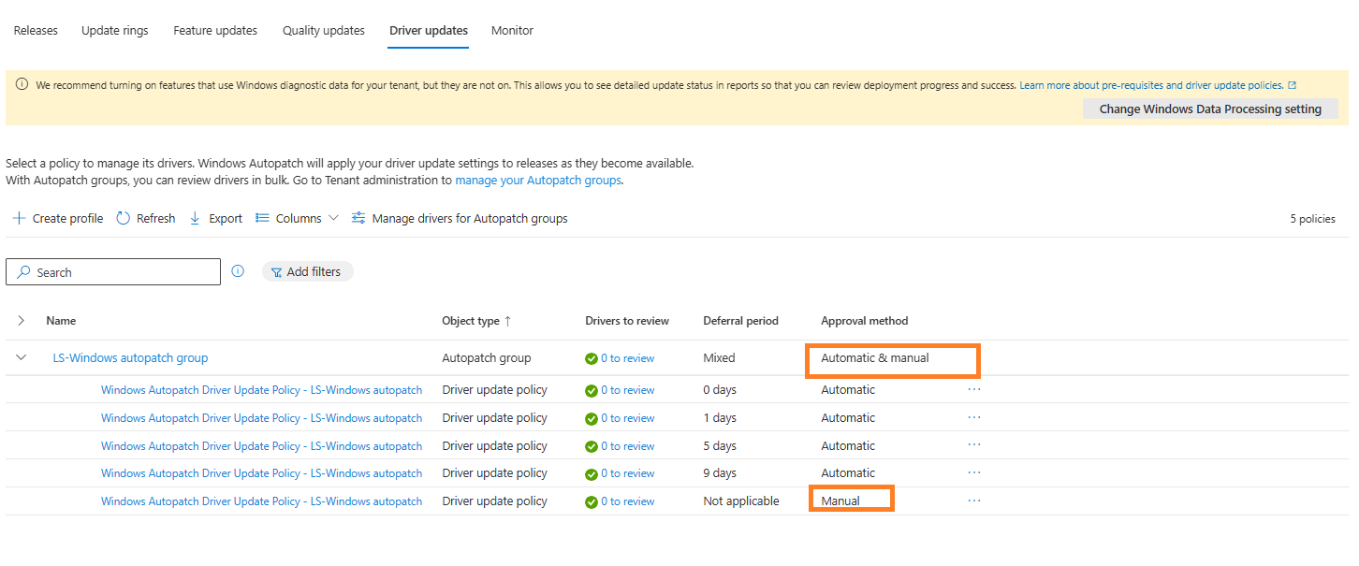Sort by Name column header

[61, 321]
